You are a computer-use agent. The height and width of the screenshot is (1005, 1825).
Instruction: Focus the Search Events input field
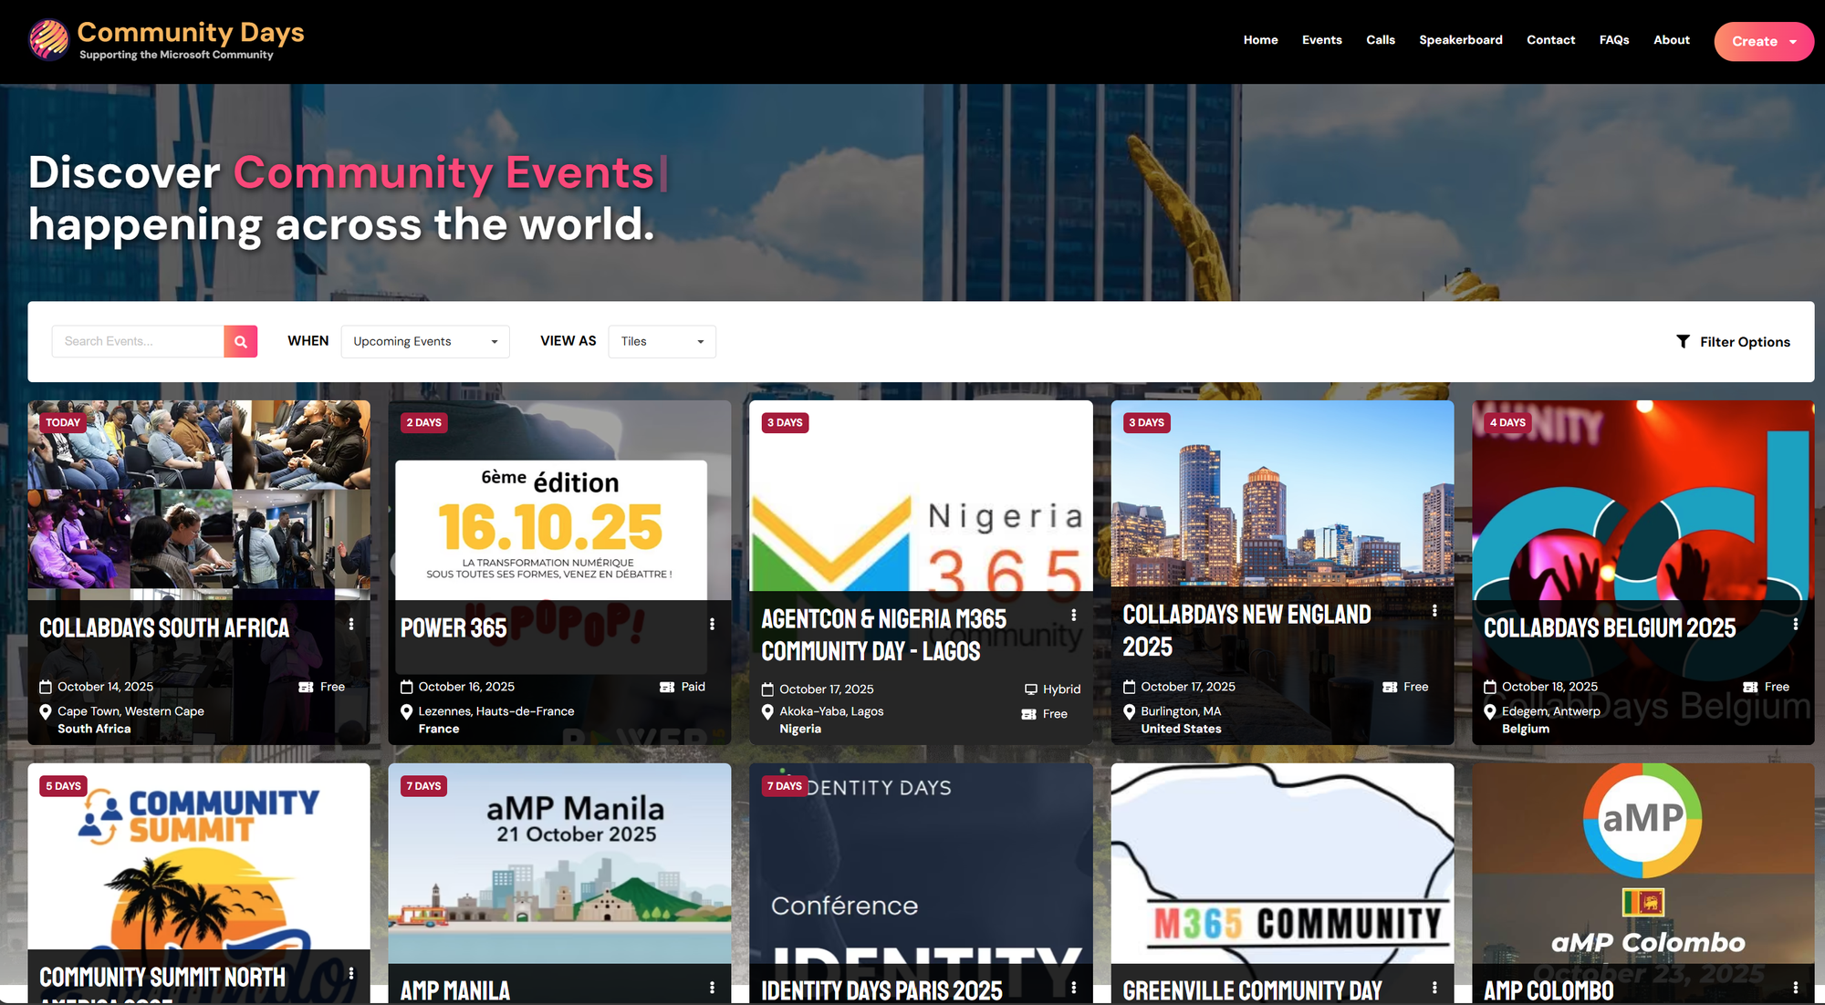pyautogui.click(x=138, y=341)
